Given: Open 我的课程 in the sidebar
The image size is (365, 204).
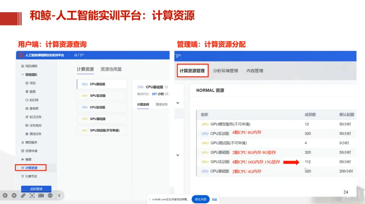Looking at the screenshot, I should pos(29,66).
